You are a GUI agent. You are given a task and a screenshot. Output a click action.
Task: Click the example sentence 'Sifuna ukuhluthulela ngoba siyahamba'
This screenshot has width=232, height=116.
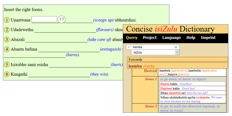coord(185,97)
